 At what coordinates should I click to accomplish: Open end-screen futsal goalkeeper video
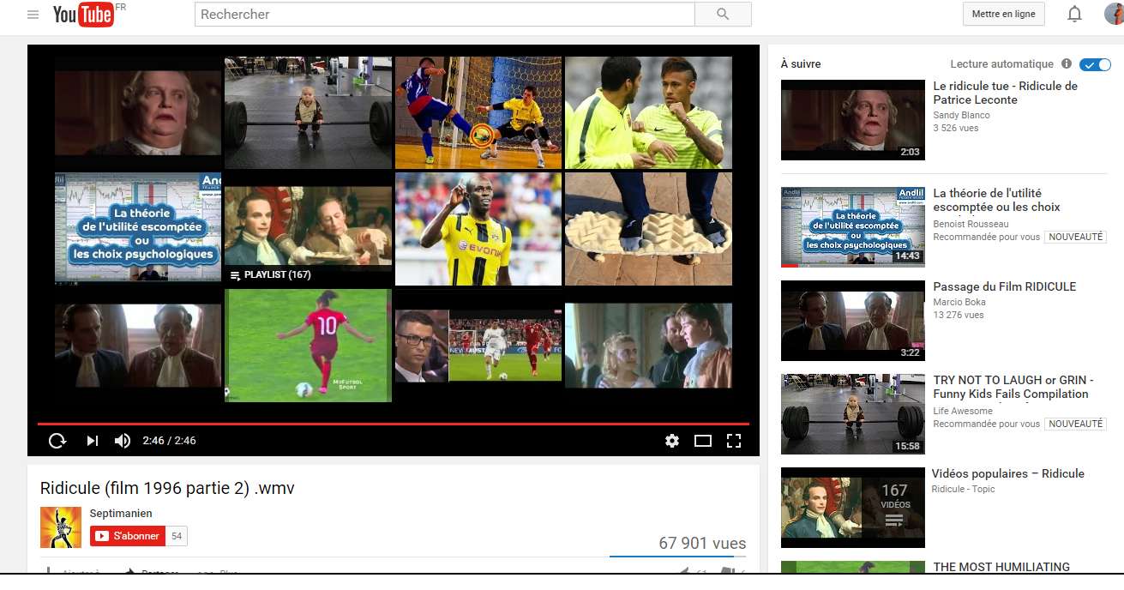tap(478, 112)
